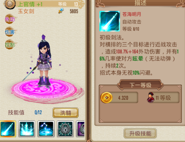Click the 升级技能 upgrade button

(x=140, y=133)
